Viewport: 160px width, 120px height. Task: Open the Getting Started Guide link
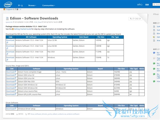point(23,29)
